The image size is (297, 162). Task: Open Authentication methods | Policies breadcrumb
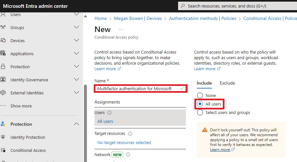[203, 18]
